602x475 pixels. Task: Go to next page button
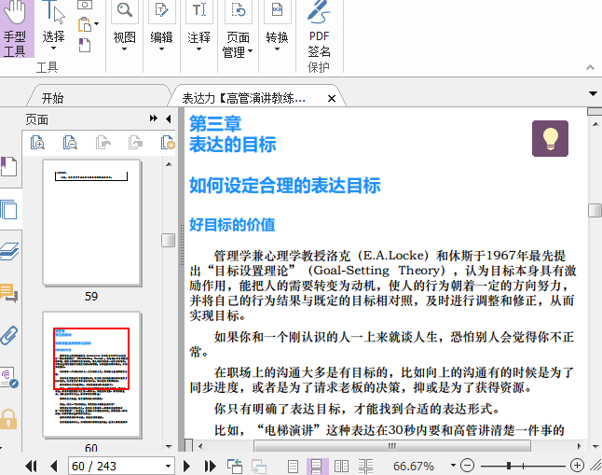pos(186,467)
